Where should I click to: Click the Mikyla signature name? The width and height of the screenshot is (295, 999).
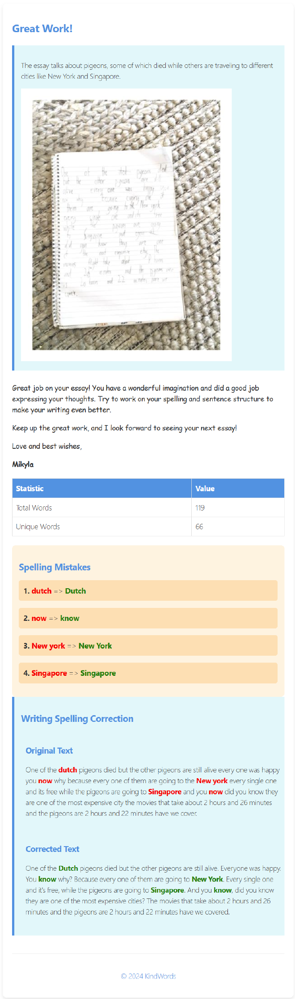tap(23, 464)
